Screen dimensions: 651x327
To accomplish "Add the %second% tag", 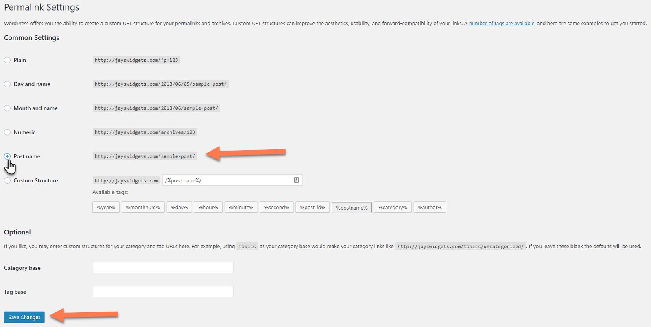I will 277,208.
